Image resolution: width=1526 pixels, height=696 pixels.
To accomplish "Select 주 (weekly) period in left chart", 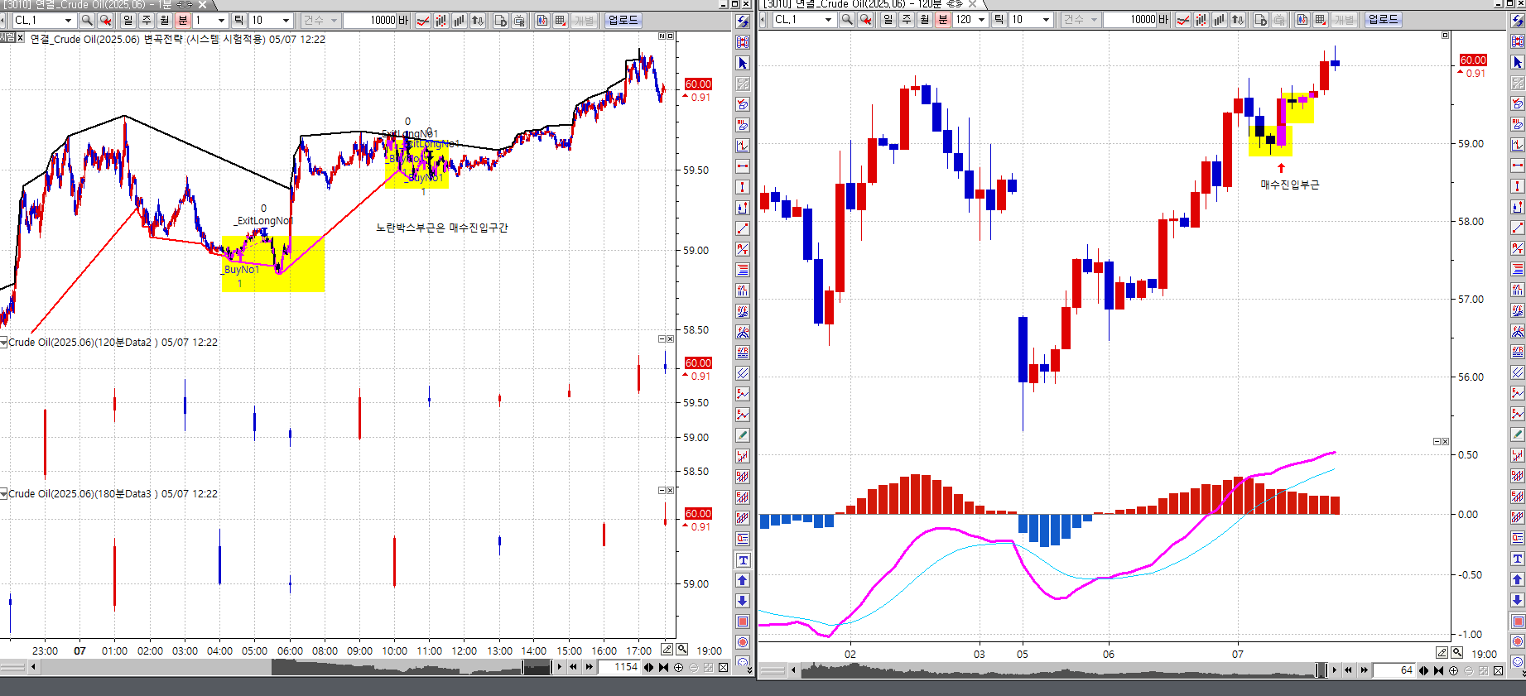I will 146,20.
